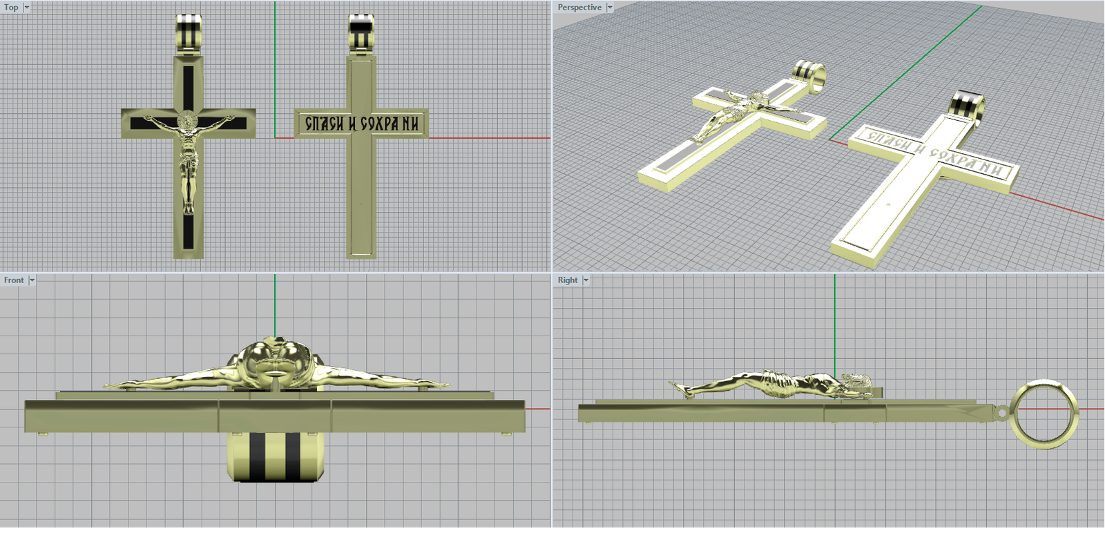Activate the Top viewport title label

11,8
